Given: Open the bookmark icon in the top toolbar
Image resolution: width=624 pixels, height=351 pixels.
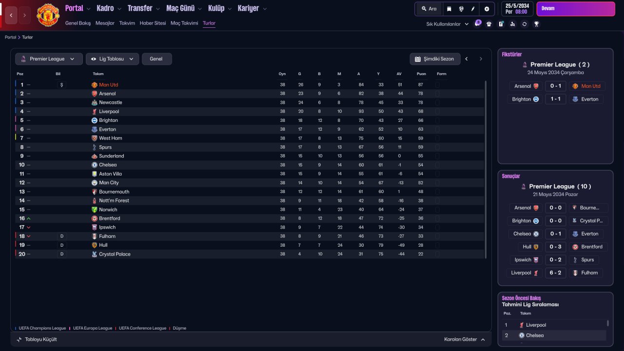Looking at the screenshot, I should coord(449,9).
